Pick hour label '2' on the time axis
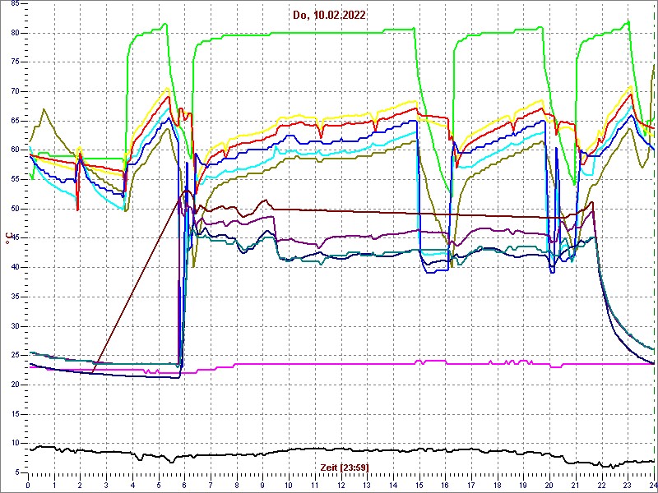Screen dimensions: 658x493 (x=80, y=485)
